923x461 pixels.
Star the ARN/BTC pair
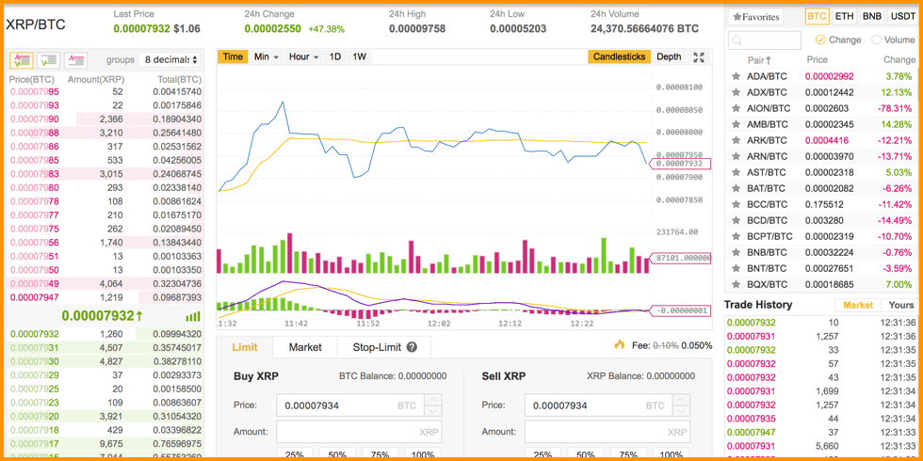(x=736, y=156)
